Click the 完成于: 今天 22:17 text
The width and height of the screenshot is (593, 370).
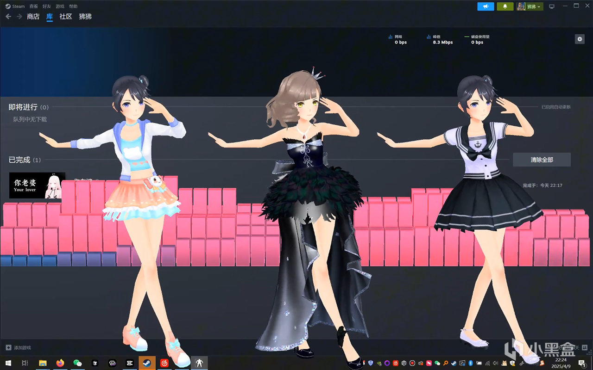(543, 185)
